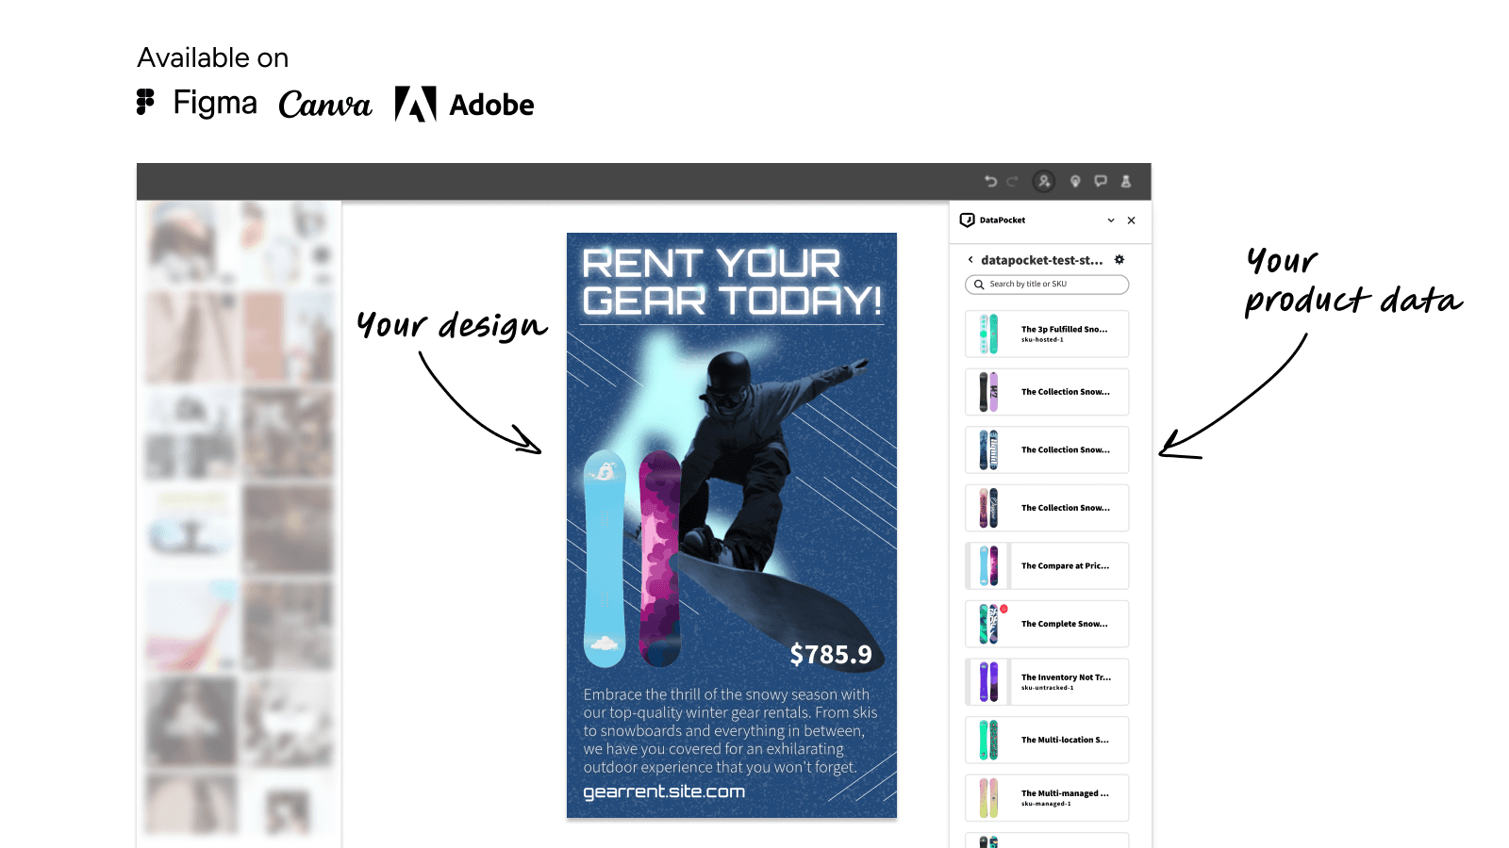The image size is (1509, 848).
Task: Click the redo arrow in the top toolbar
Action: point(1012,182)
